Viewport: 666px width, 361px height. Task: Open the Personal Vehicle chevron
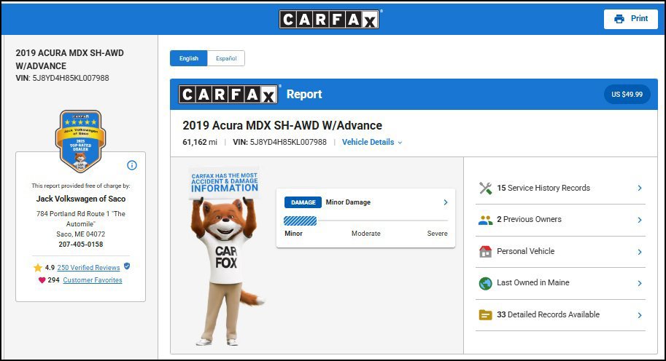[x=640, y=252]
